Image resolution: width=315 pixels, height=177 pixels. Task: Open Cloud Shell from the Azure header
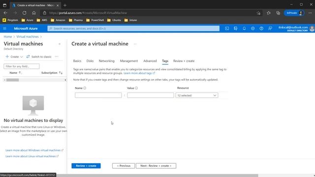tap(227, 29)
